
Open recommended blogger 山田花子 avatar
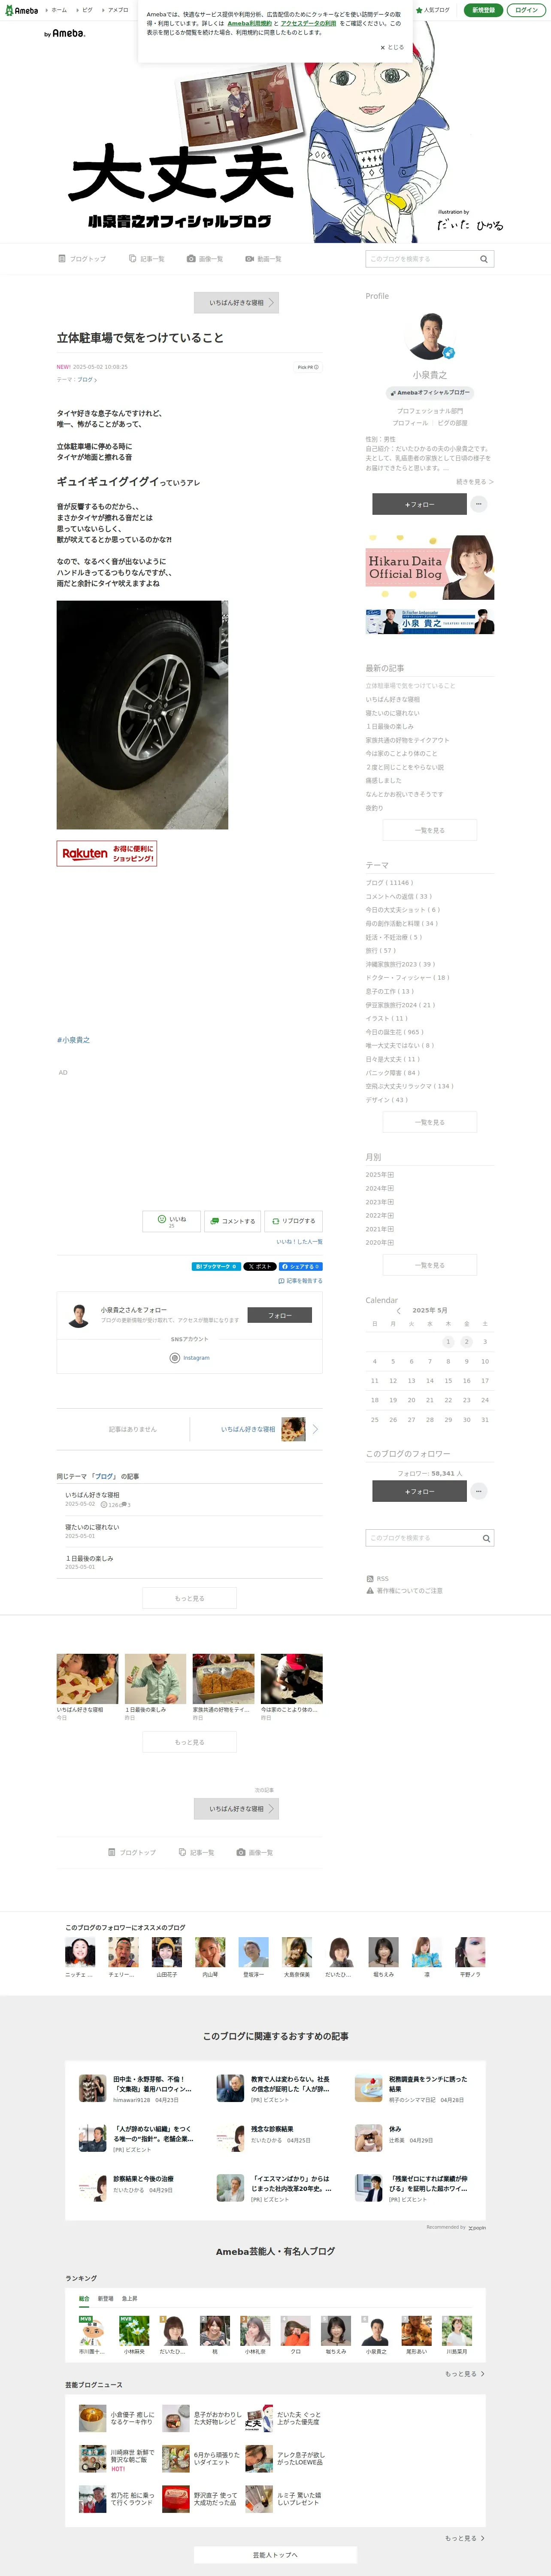(166, 1953)
